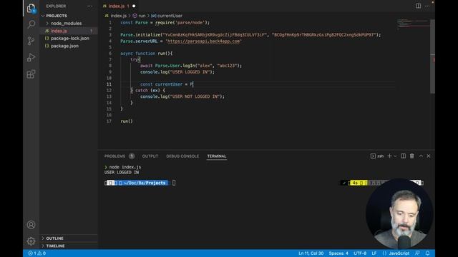This screenshot has width=458, height=257.
Task: Click the feedback icon in status bar
Action: 417,253
